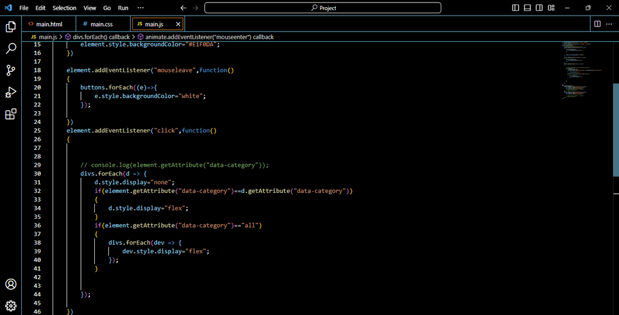
Task: Click the d.getAttribute call on line 32
Action: coord(296,190)
